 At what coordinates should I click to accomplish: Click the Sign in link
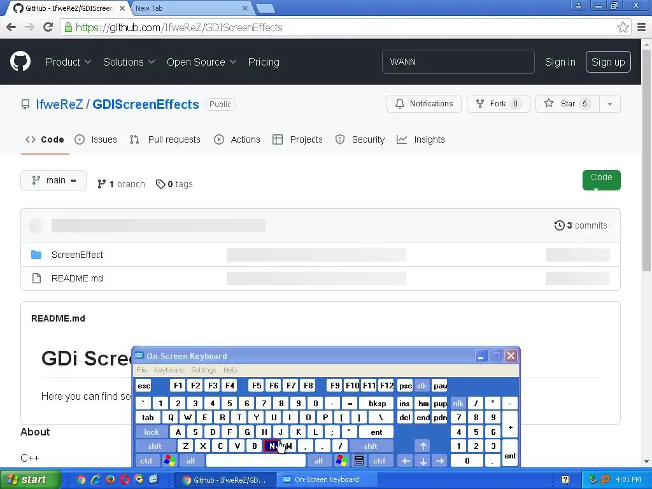click(560, 62)
